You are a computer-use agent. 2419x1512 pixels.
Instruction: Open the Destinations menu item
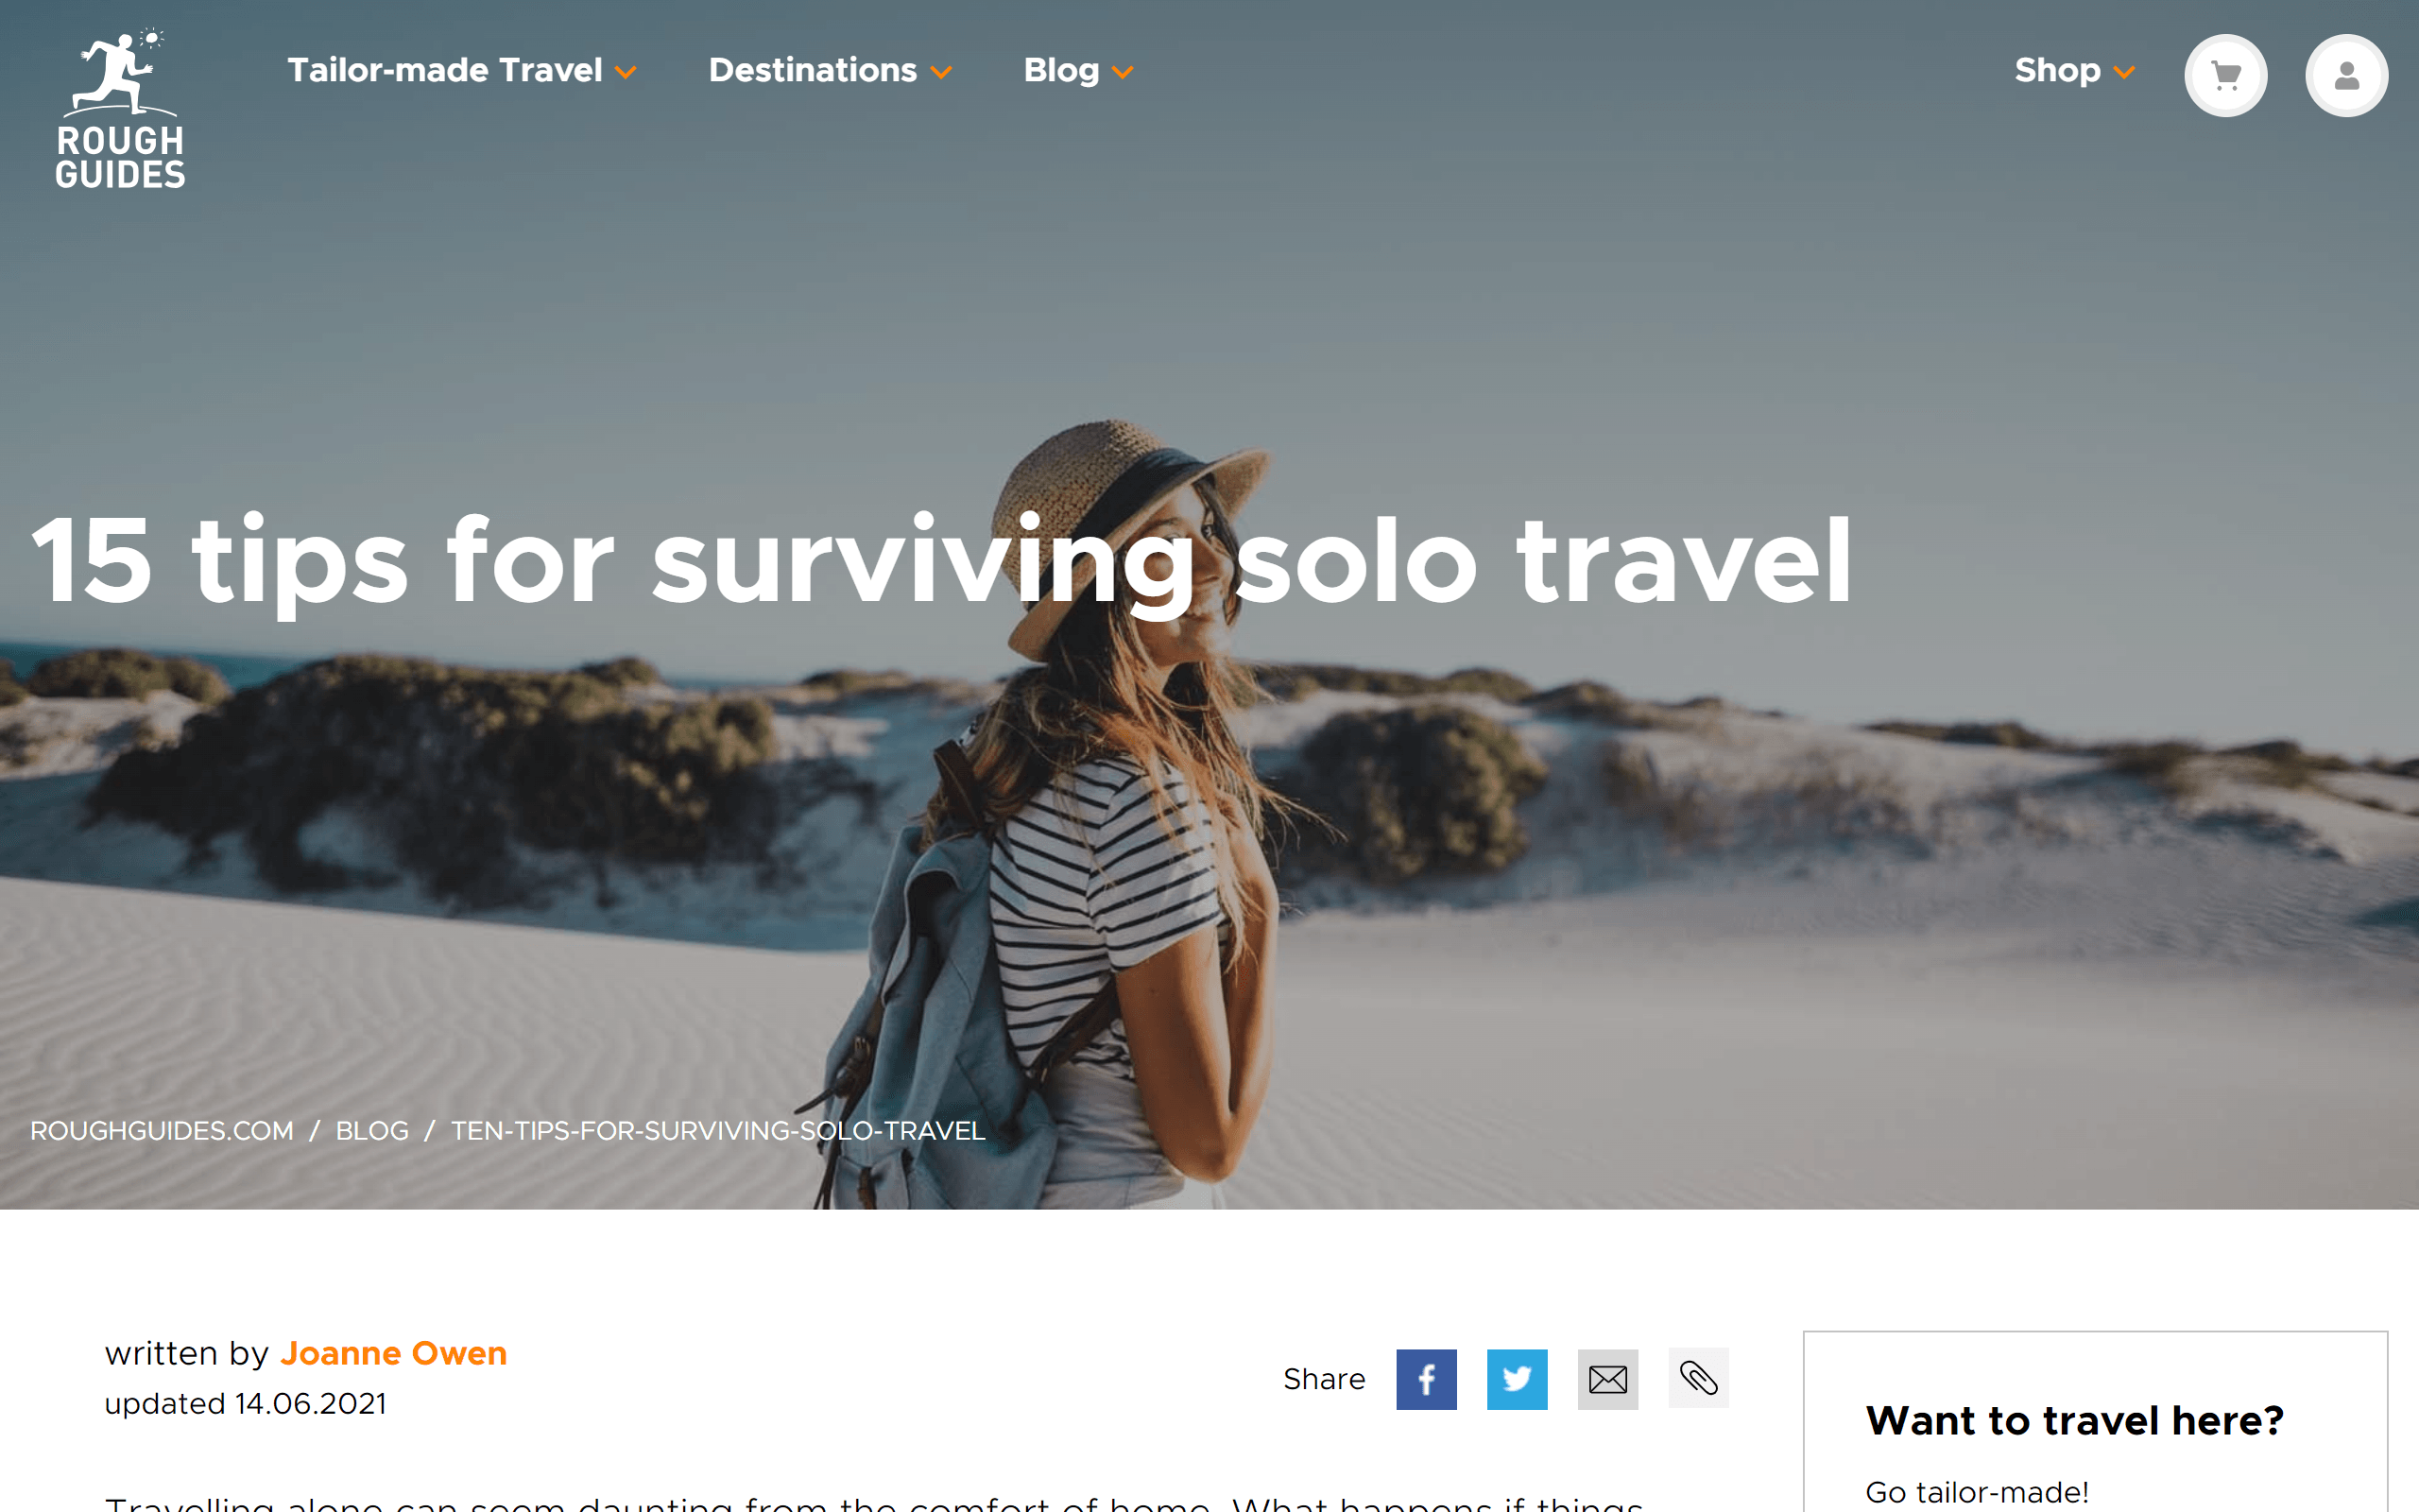coord(813,70)
